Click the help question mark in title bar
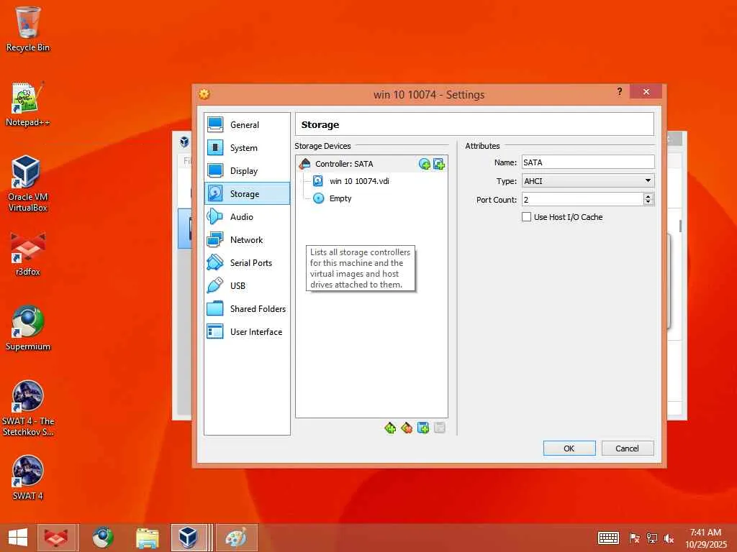Image resolution: width=737 pixels, height=552 pixels. 620,91
